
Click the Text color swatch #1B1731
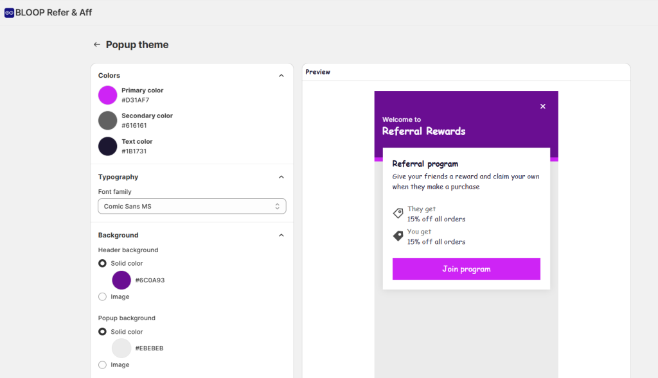click(x=107, y=145)
